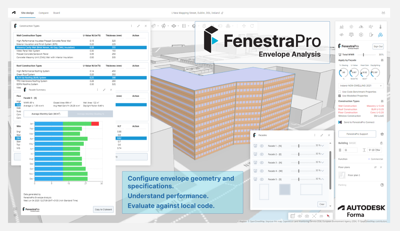Image resolution: width=400 pixels, height=231 pixels.
Task: Click the redo rotate arrow icon
Action: (252, 26)
